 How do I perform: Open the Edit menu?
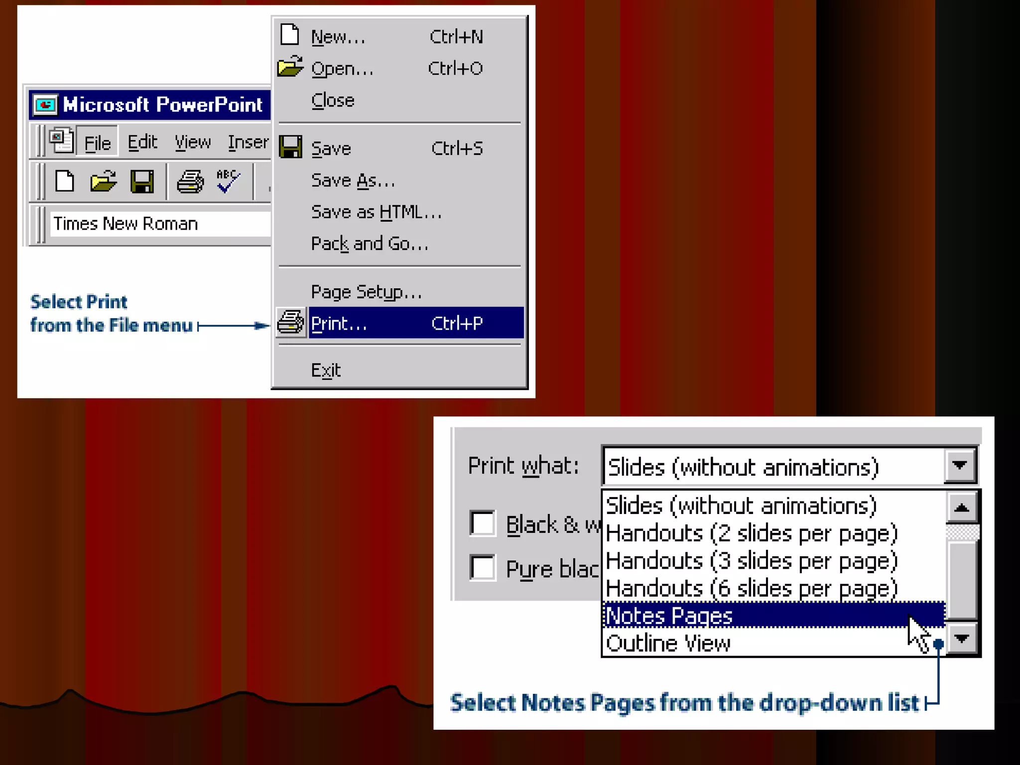pyautogui.click(x=142, y=142)
